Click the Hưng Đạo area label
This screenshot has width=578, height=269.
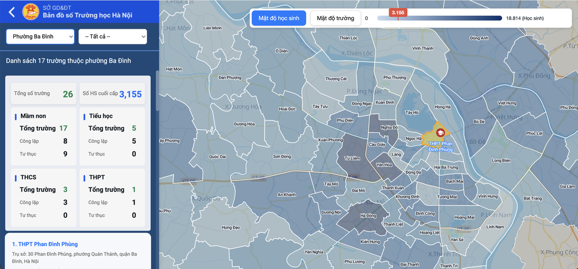231,227
